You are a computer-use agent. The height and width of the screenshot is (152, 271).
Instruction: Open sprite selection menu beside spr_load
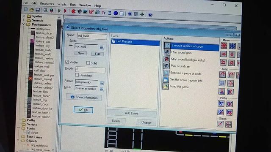click(102, 48)
